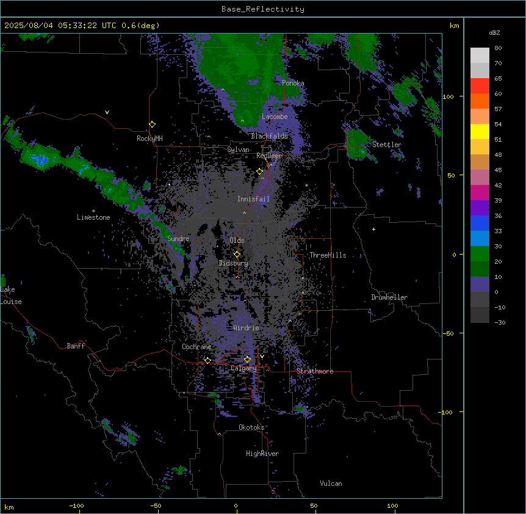Click the asterisk marker northeast of Innisfail

[x=306, y=185]
